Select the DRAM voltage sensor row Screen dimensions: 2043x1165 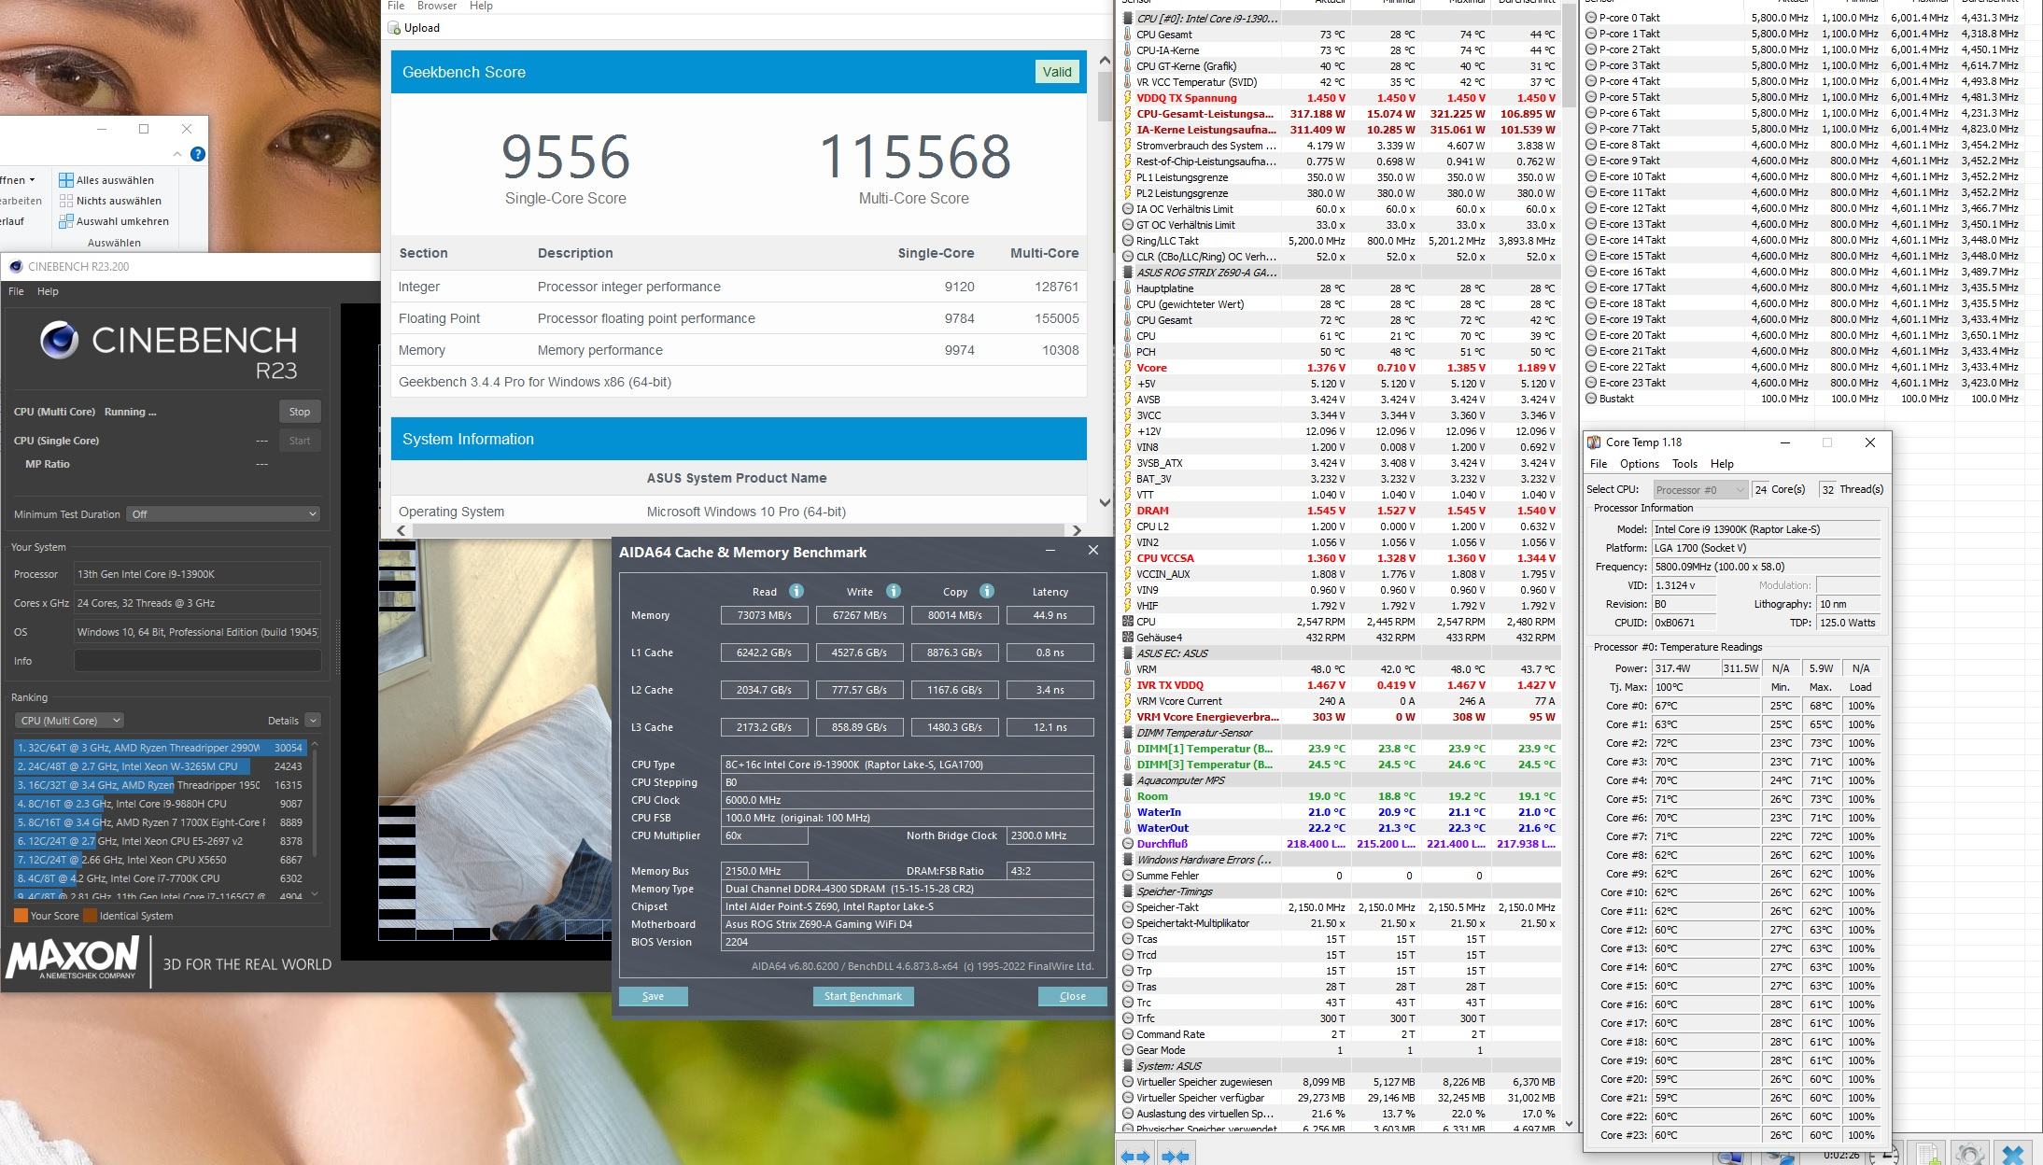(x=1340, y=511)
